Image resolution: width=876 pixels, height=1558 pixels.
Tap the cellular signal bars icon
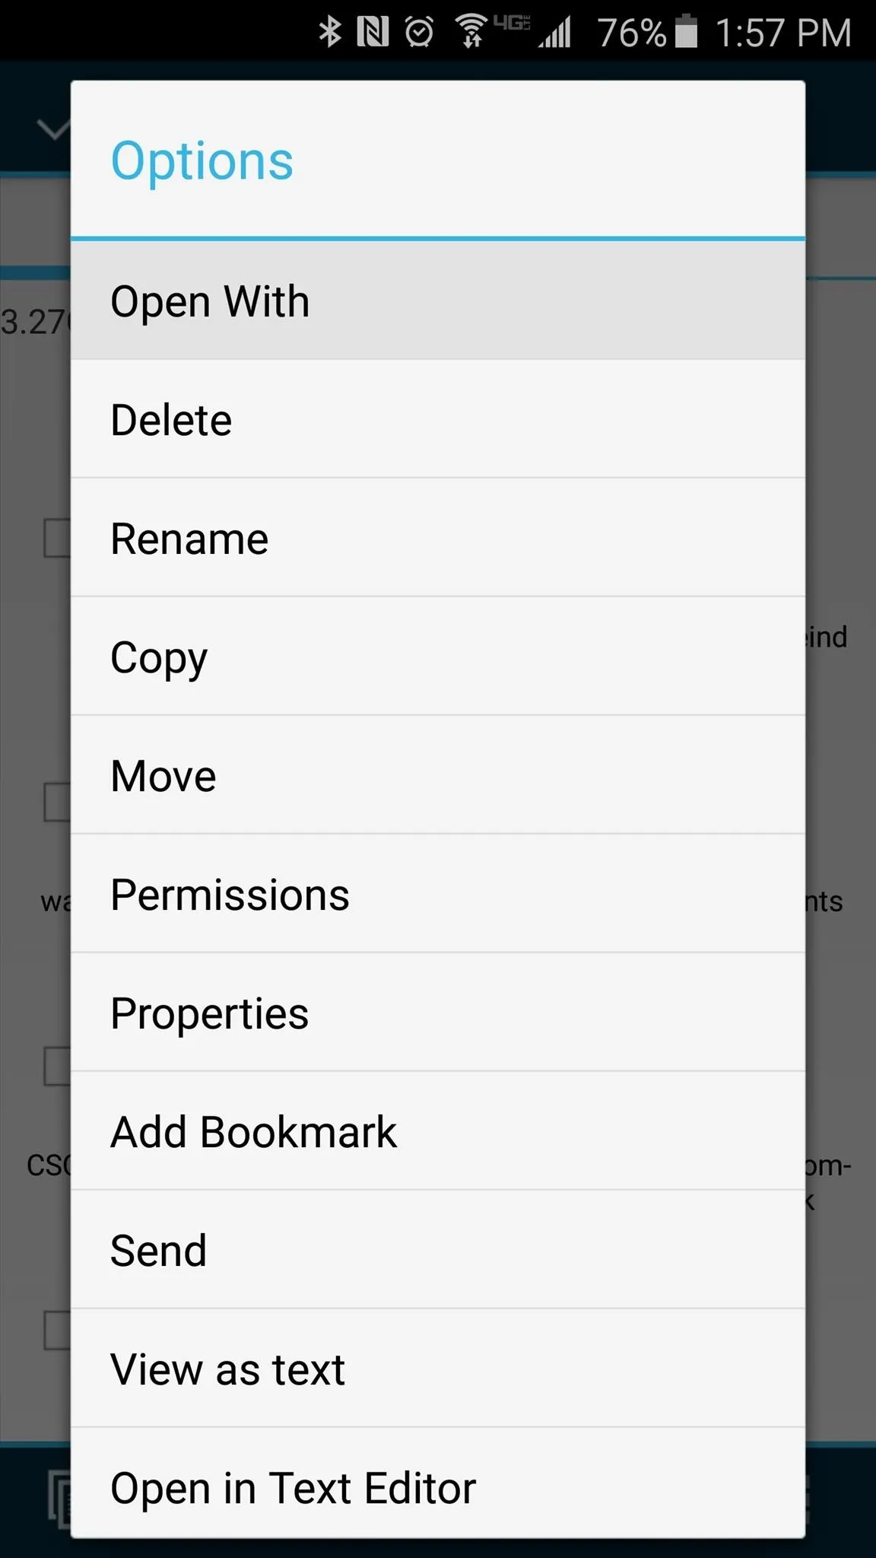(x=555, y=33)
